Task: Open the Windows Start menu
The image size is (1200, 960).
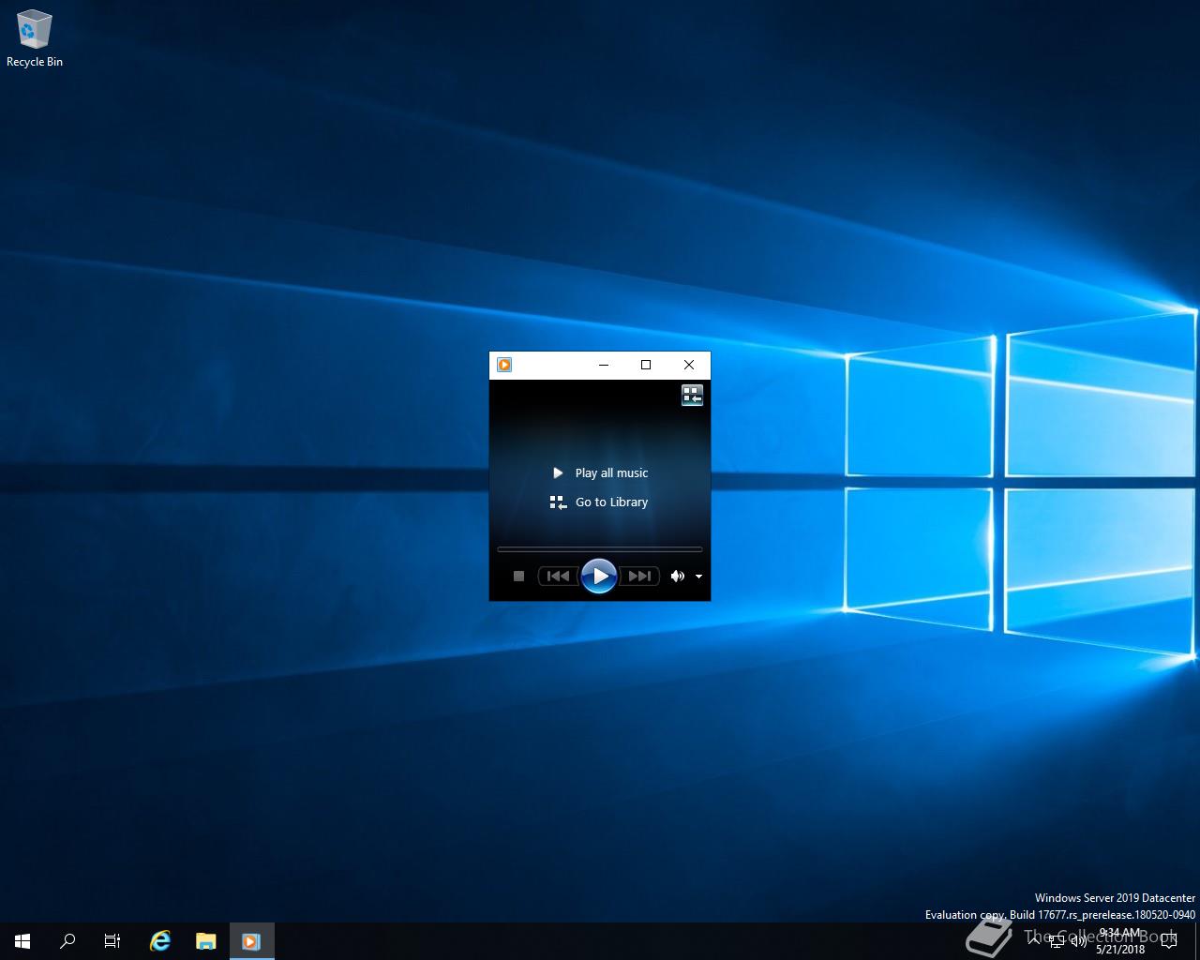Action: point(22,941)
